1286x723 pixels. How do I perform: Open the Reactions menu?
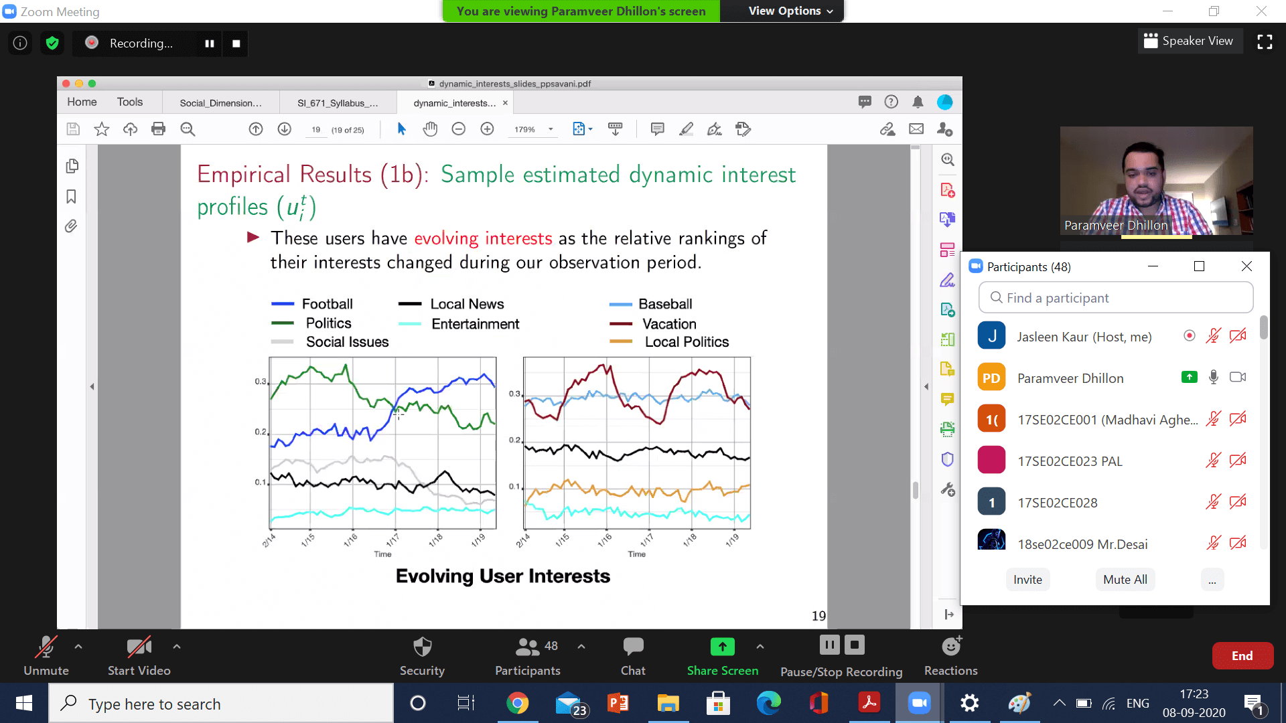click(x=950, y=655)
